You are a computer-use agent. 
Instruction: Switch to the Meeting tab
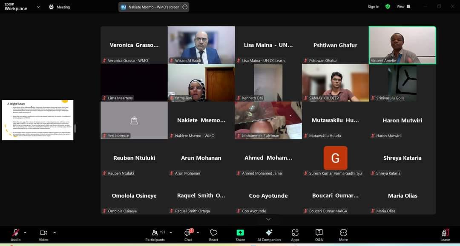coord(59,7)
